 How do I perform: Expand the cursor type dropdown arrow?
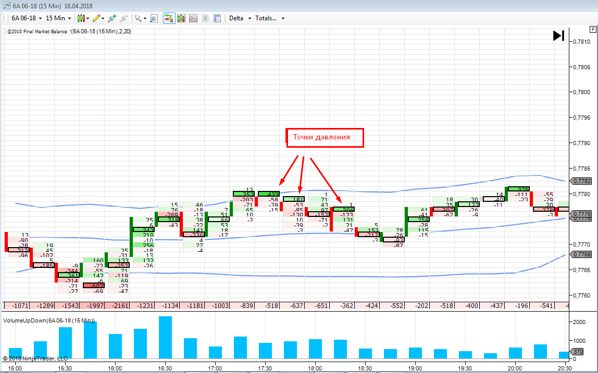click(145, 18)
